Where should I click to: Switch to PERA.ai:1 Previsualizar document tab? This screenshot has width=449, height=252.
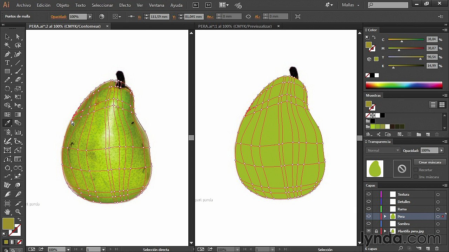coord(235,26)
